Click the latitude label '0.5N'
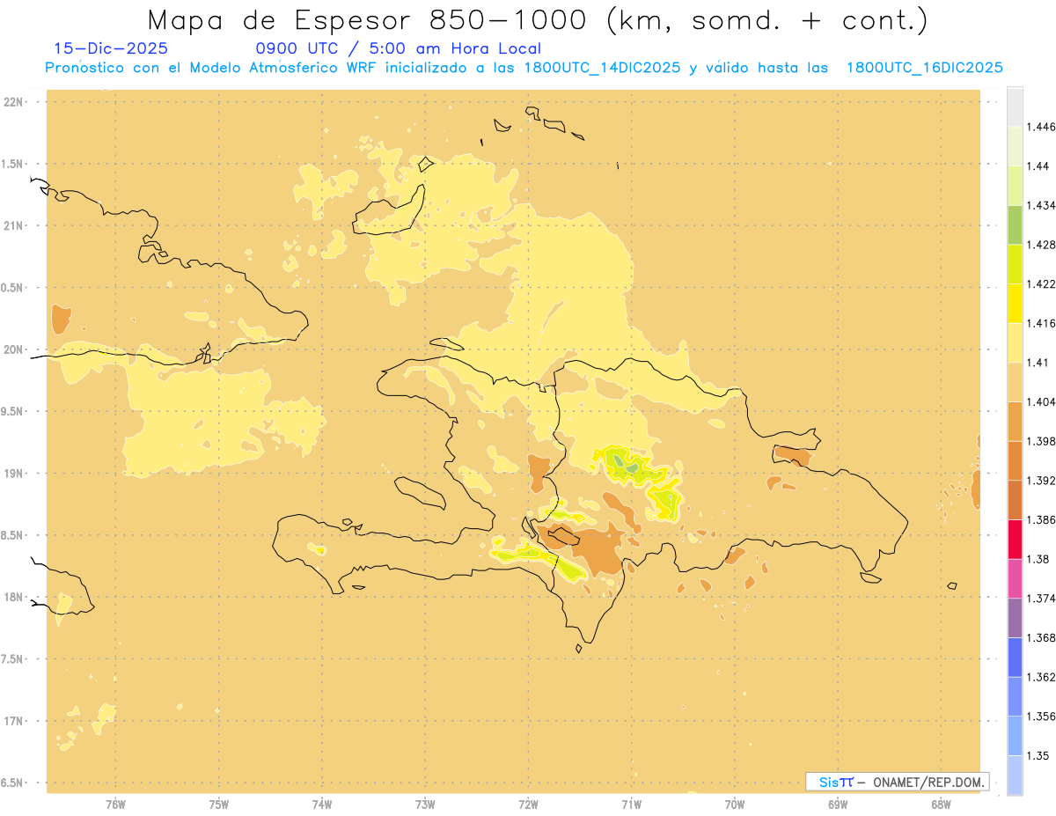This screenshot has width=1056, height=816. pyautogui.click(x=12, y=288)
